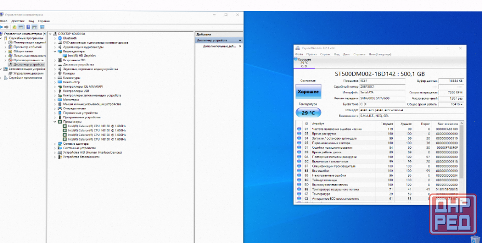Collapse the Процессоры category
Screen dimensions: 482x243
pos(54,122)
